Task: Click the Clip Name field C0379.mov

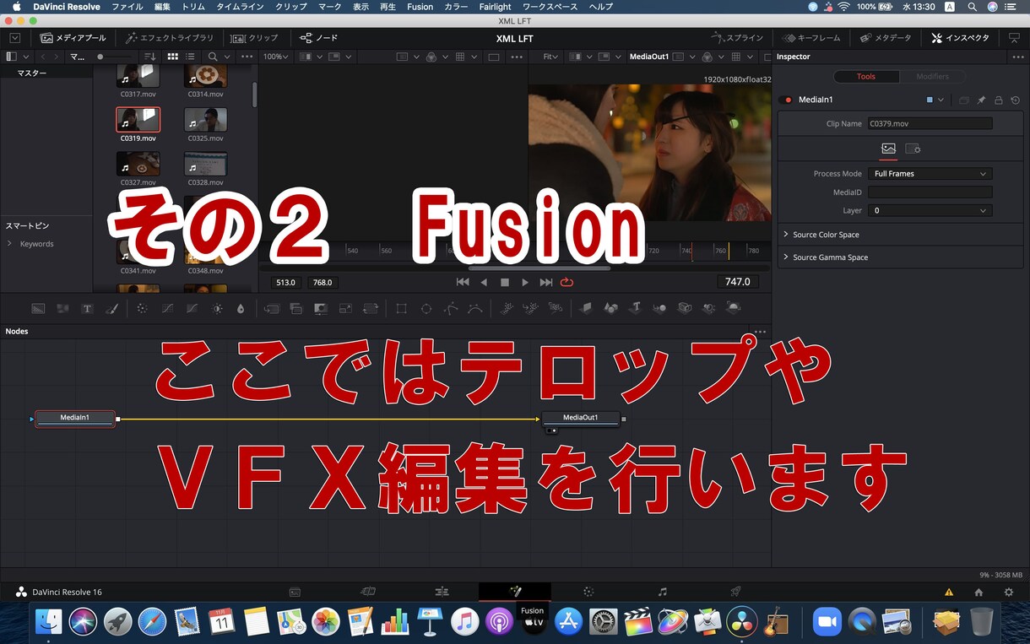Action: [x=930, y=123]
